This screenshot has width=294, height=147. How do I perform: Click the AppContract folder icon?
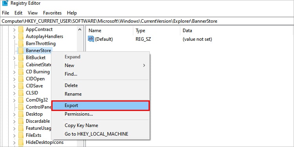coord(21,29)
